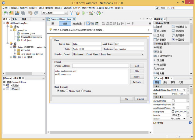Click the Preview Design icon
The height and width of the screenshot is (140, 195).
coord(97,23)
